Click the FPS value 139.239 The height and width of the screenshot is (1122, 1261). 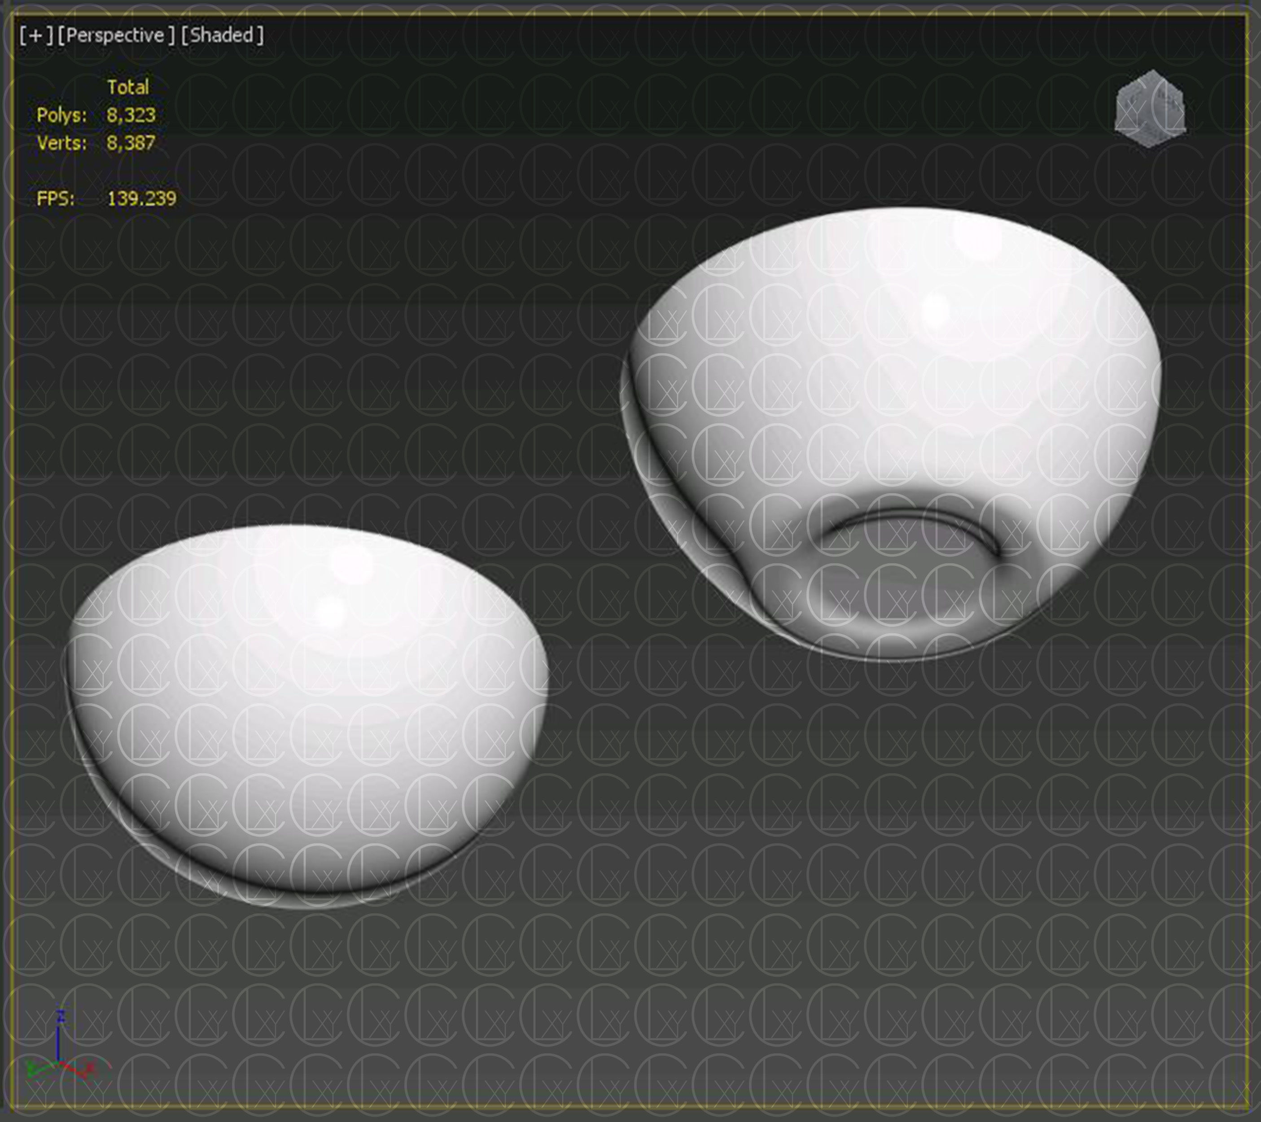(x=141, y=198)
